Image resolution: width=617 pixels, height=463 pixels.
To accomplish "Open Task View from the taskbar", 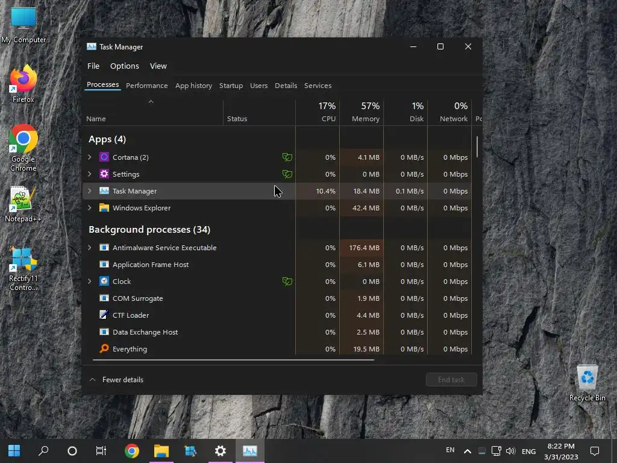I will (101, 450).
